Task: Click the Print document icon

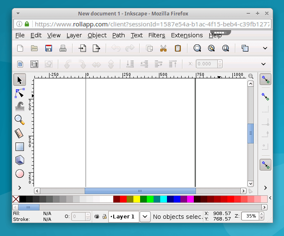Action: [x=63, y=48]
